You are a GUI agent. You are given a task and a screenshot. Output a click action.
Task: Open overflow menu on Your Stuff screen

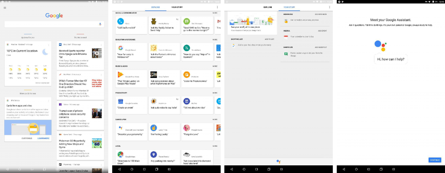pyautogui.click(x=330, y=7)
